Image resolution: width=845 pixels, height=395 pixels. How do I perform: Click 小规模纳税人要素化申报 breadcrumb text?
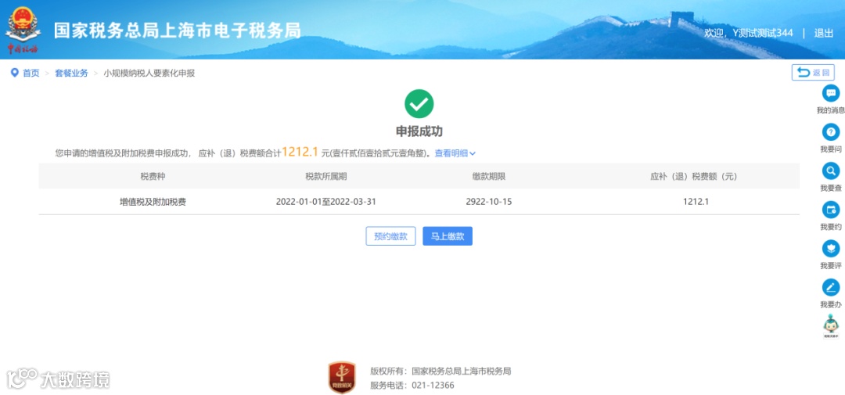pos(149,74)
